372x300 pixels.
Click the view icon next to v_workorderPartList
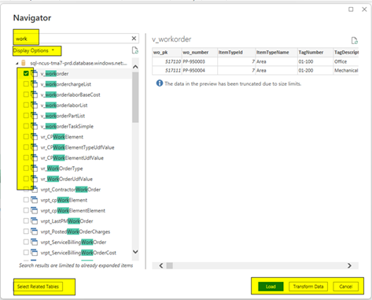[34, 116]
